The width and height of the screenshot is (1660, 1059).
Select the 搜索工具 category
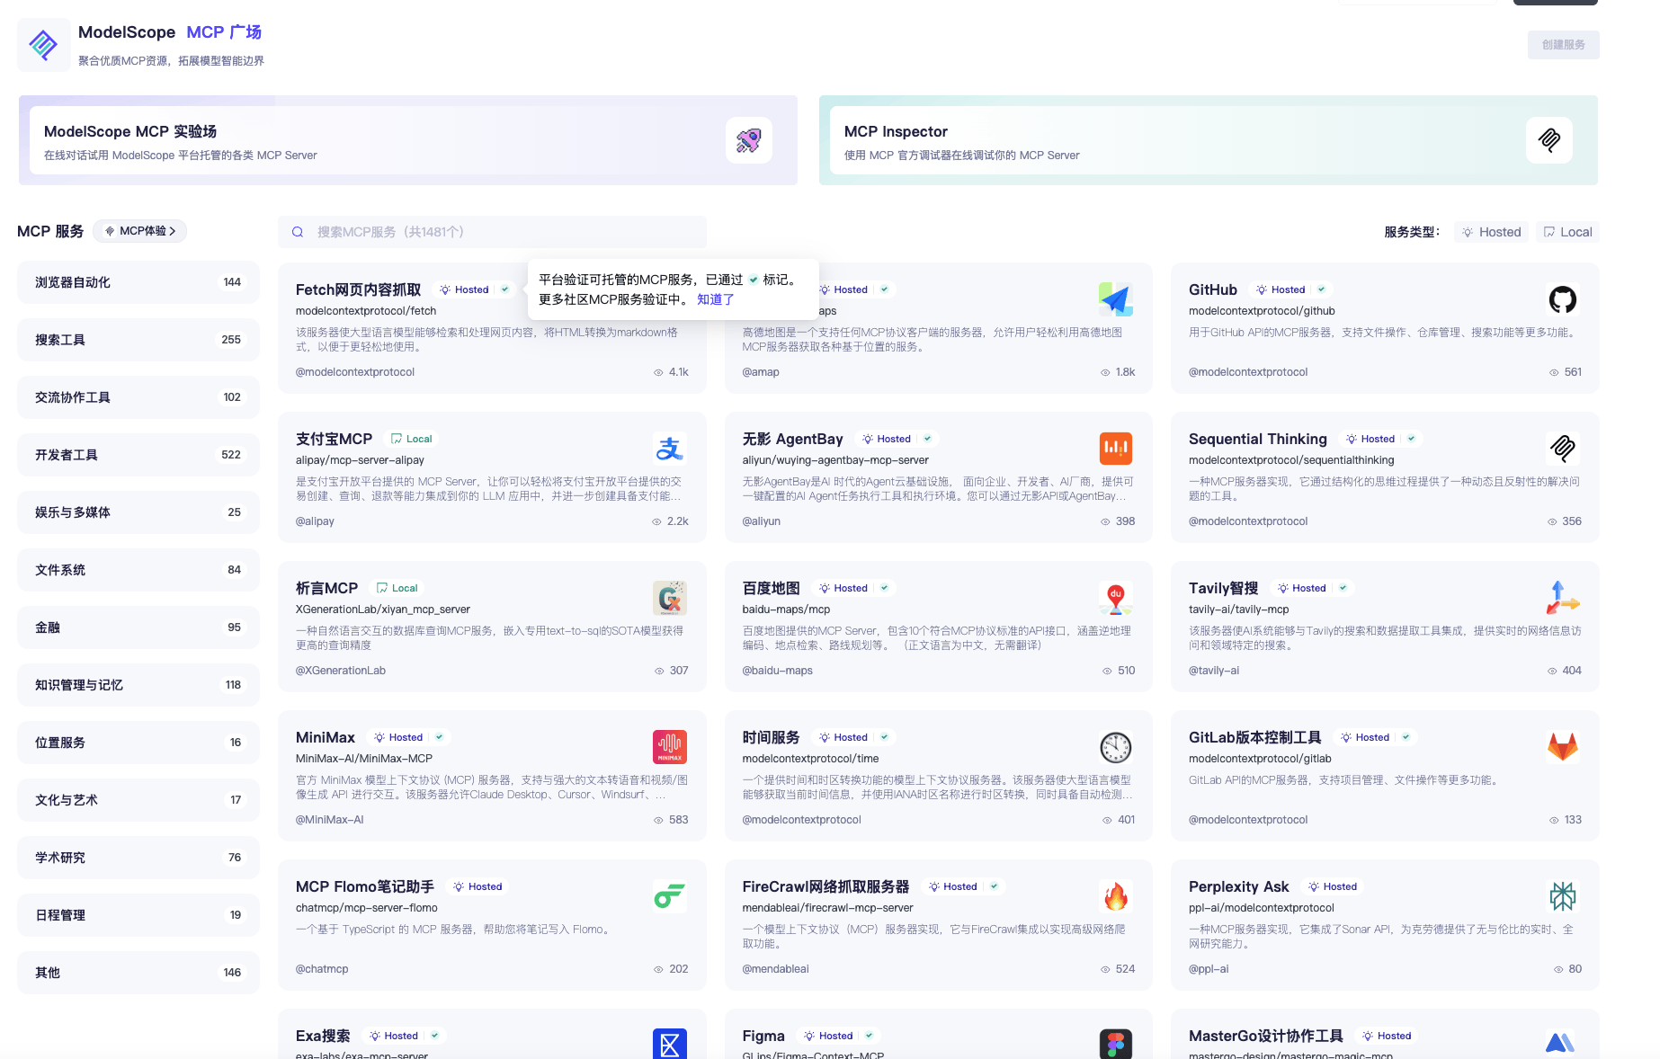[138, 340]
